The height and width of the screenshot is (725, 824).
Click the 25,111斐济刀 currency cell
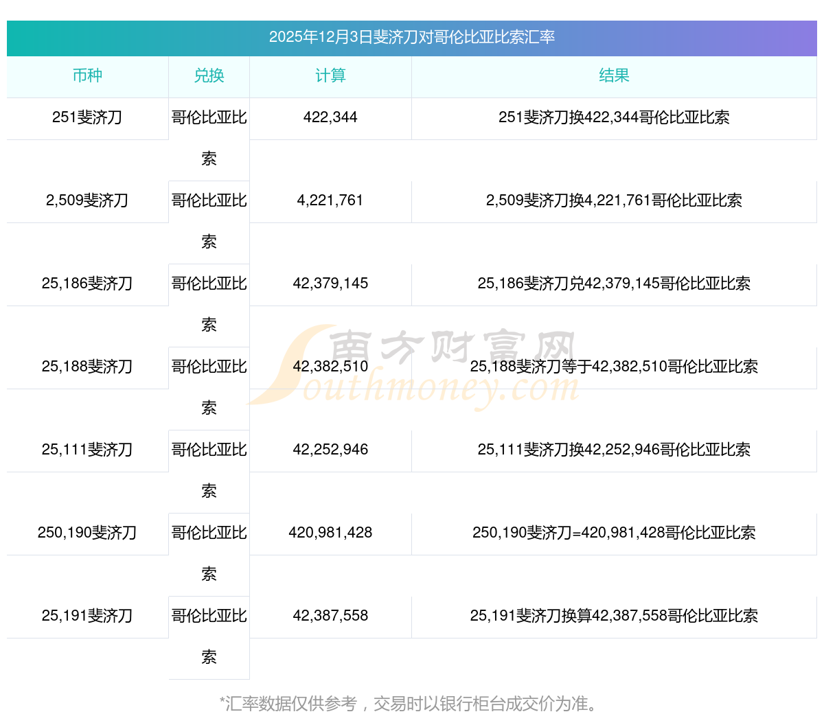(x=87, y=450)
